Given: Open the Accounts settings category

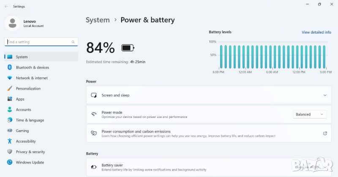Looking at the screenshot, I should pyautogui.click(x=23, y=110).
